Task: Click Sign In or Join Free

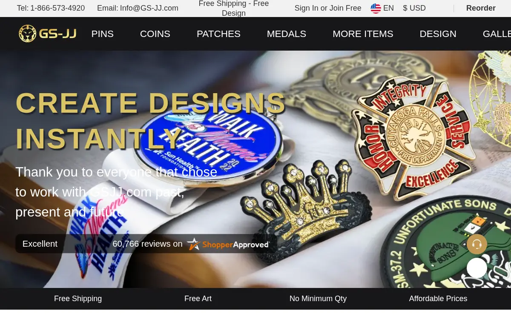Action: click(328, 8)
